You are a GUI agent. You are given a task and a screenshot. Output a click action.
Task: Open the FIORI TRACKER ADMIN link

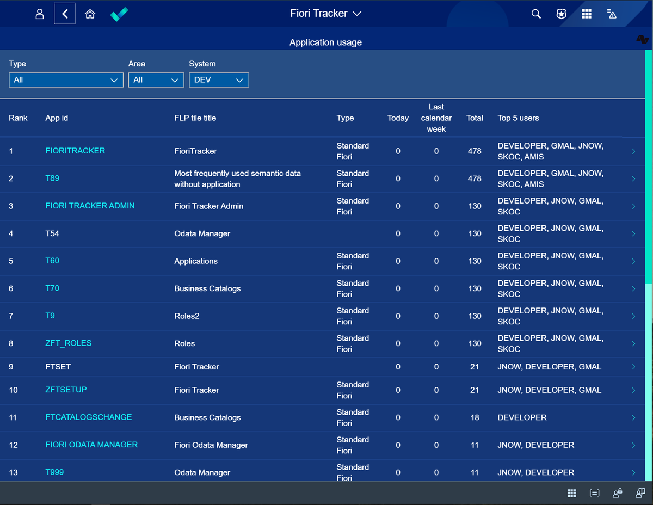[90, 206]
